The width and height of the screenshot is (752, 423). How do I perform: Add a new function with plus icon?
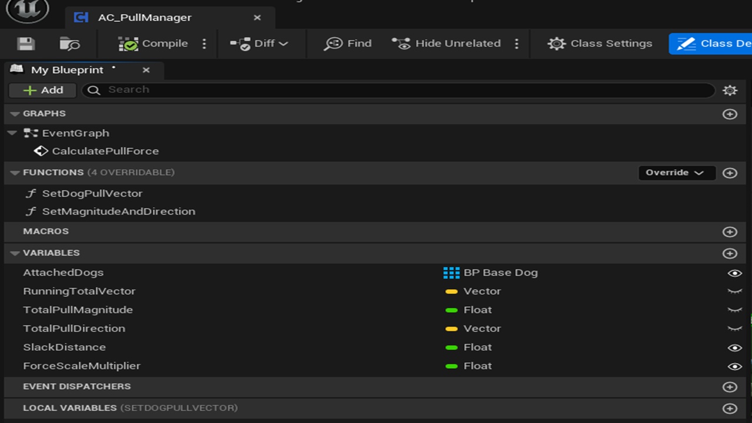click(730, 173)
